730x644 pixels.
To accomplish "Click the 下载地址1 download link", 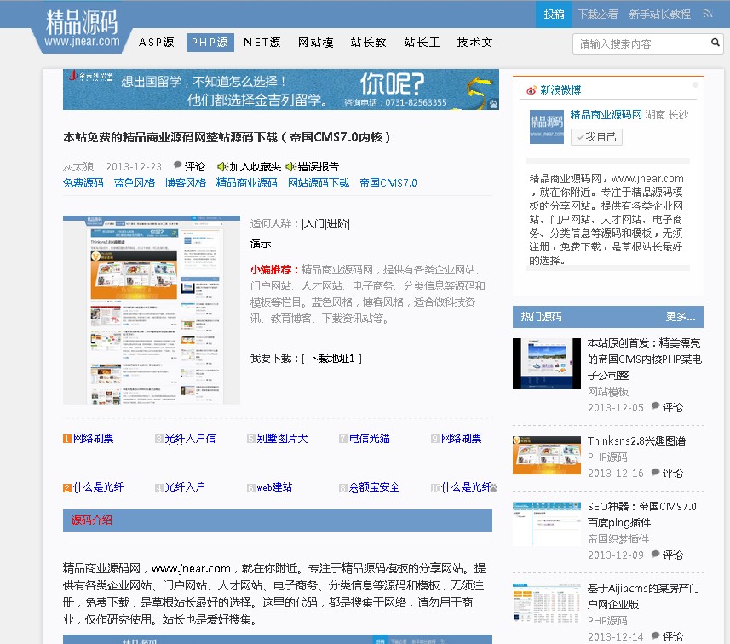I will (331, 358).
